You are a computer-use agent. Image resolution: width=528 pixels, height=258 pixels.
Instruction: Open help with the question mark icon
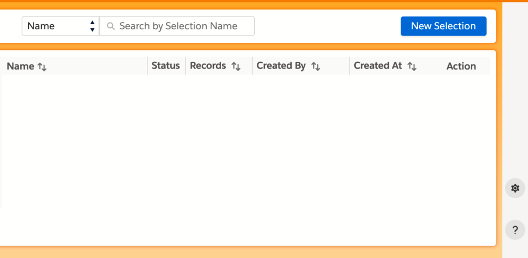click(x=515, y=230)
